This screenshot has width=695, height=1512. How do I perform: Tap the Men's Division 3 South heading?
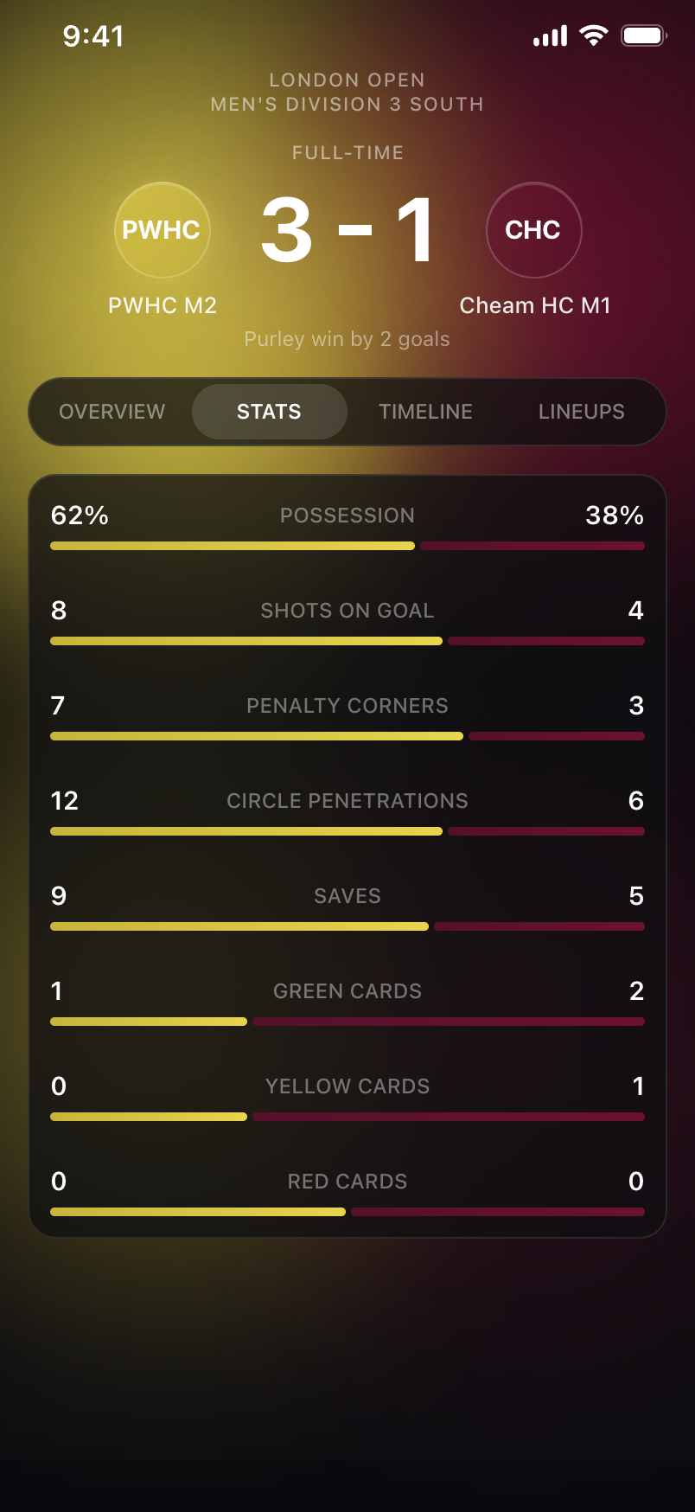(x=347, y=105)
